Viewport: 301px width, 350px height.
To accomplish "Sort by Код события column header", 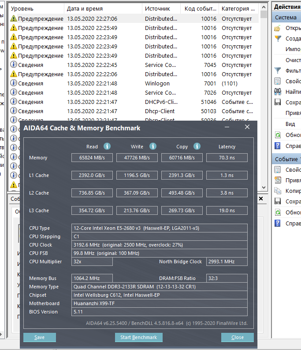I will [x=200, y=9].
